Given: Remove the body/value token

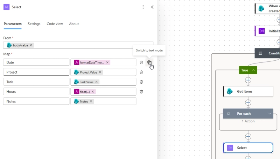Looking at the screenshot, I should click(x=31, y=45).
